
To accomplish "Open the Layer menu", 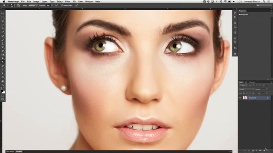I will click(44, 2).
